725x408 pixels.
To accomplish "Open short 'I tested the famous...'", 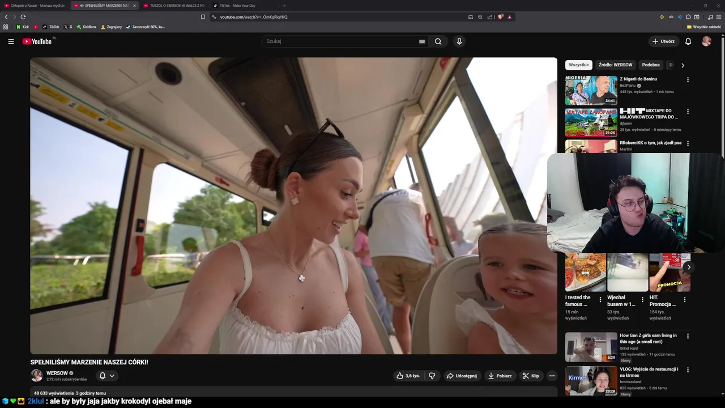I will coord(586,273).
